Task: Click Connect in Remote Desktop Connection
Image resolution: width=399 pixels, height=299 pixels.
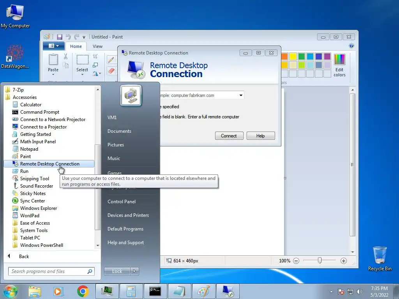Action: coord(229,136)
